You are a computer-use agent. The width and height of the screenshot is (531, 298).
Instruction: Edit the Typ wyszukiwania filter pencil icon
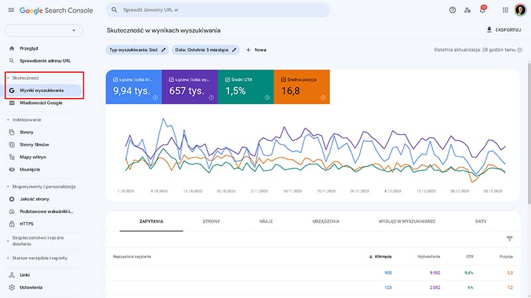tap(164, 50)
